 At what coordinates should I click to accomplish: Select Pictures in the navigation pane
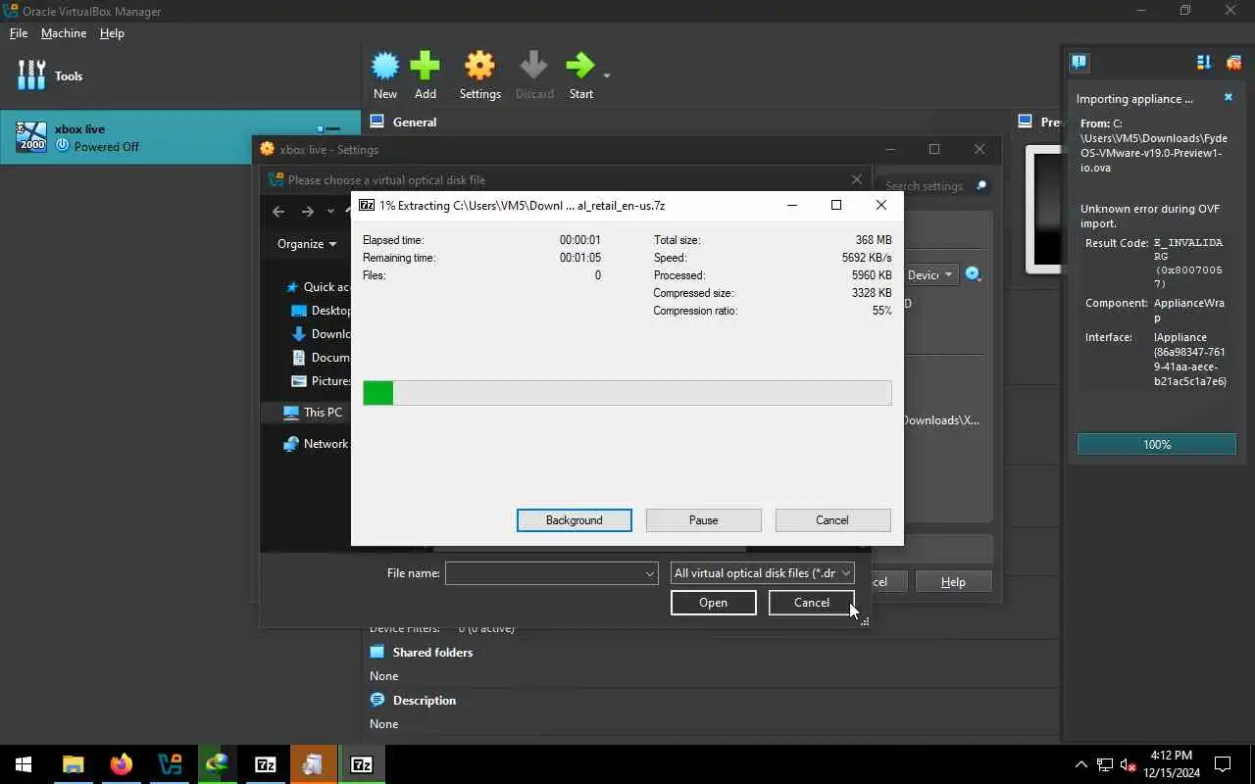(321, 381)
